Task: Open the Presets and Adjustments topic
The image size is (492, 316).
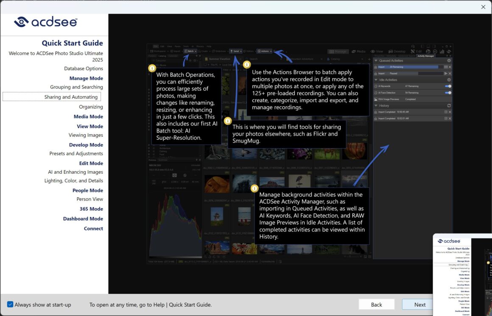Action: coord(76,153)
